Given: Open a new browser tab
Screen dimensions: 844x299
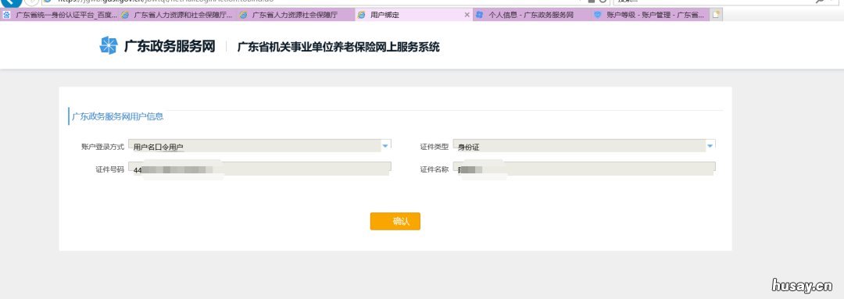Looking at the screenshot, I should click(716, 15).
